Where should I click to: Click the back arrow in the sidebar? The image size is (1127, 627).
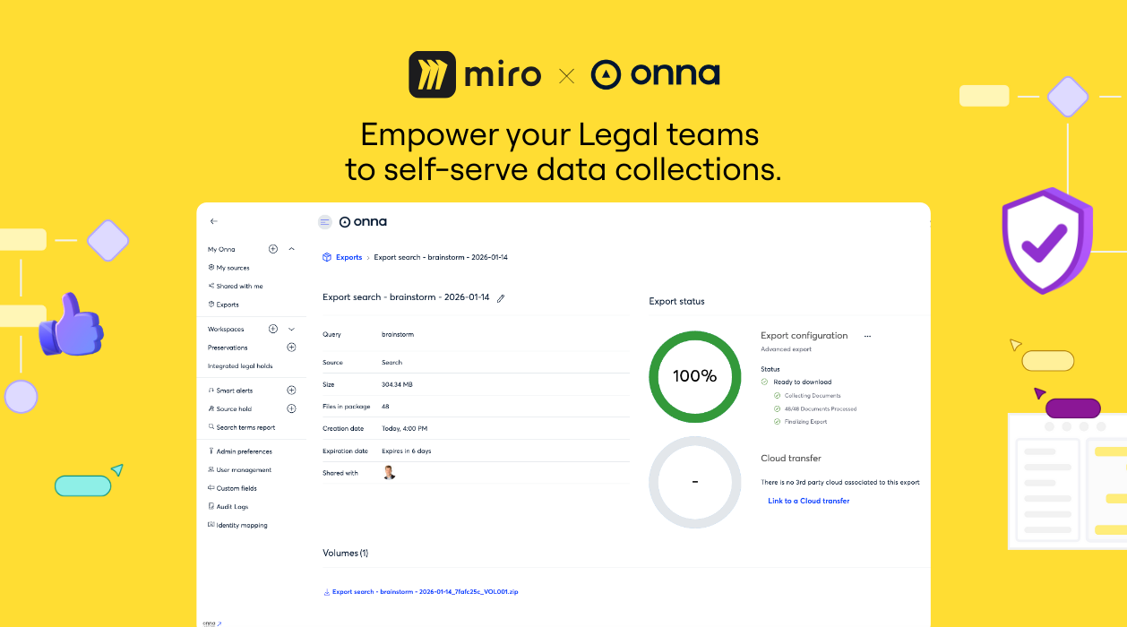213,221
